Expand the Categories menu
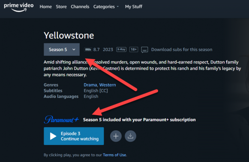 (x=106, y=7)
